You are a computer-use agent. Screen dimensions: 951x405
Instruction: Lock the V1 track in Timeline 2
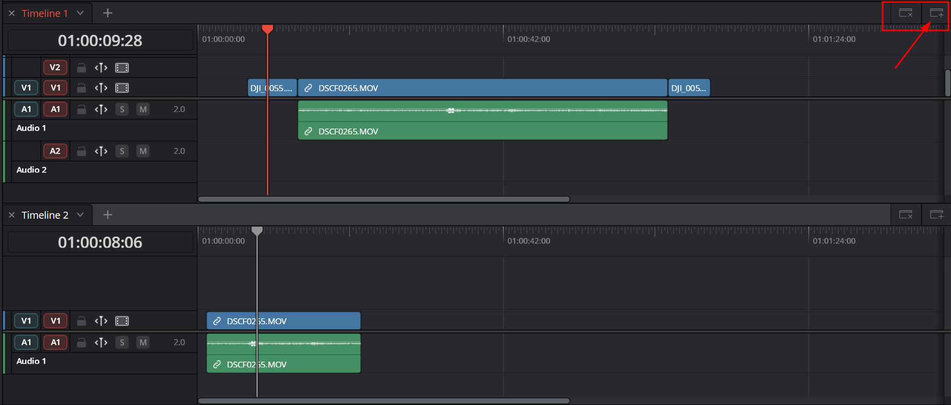tap(81, 321)
